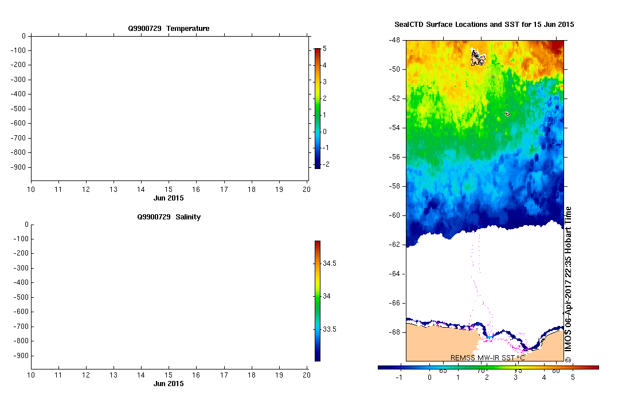Click the date '12' on the Salinity x-axis
This screenshot has width=630, height=401.
click(86, 375)
